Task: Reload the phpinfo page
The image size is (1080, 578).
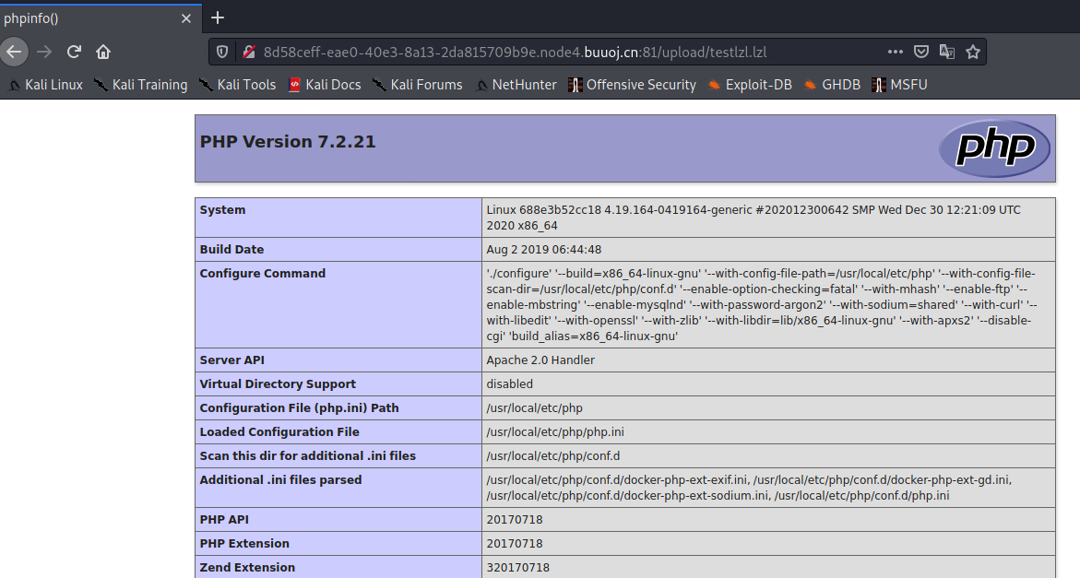Action: pyautogui.click(x=74, y=52)
